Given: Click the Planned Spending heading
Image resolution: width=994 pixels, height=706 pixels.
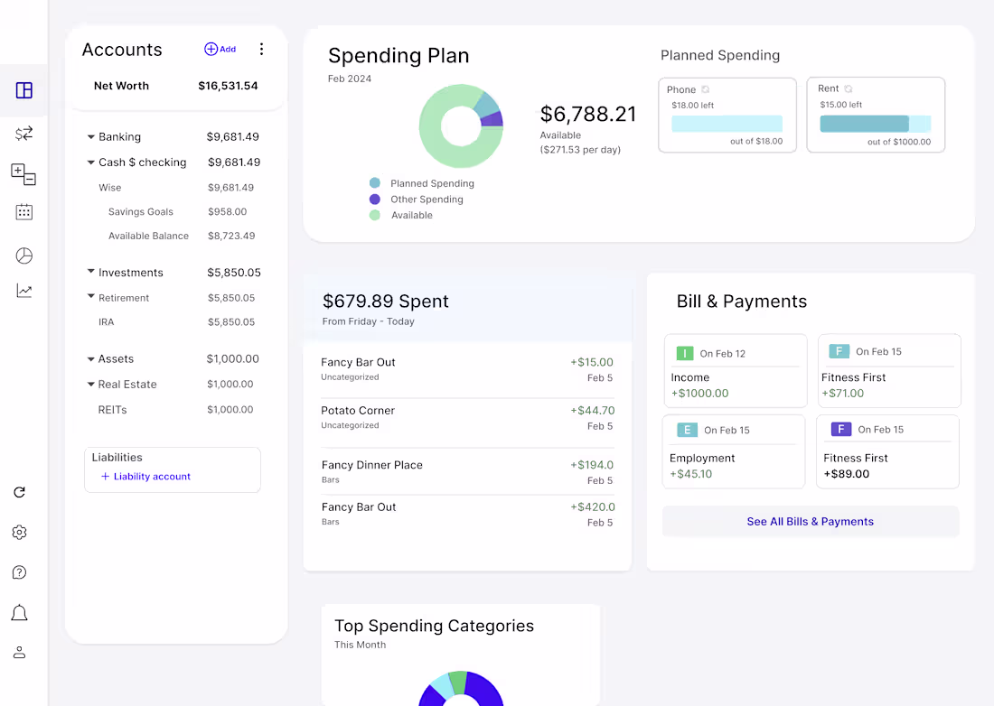Looking at the screenshot, I should coord(720,55).
